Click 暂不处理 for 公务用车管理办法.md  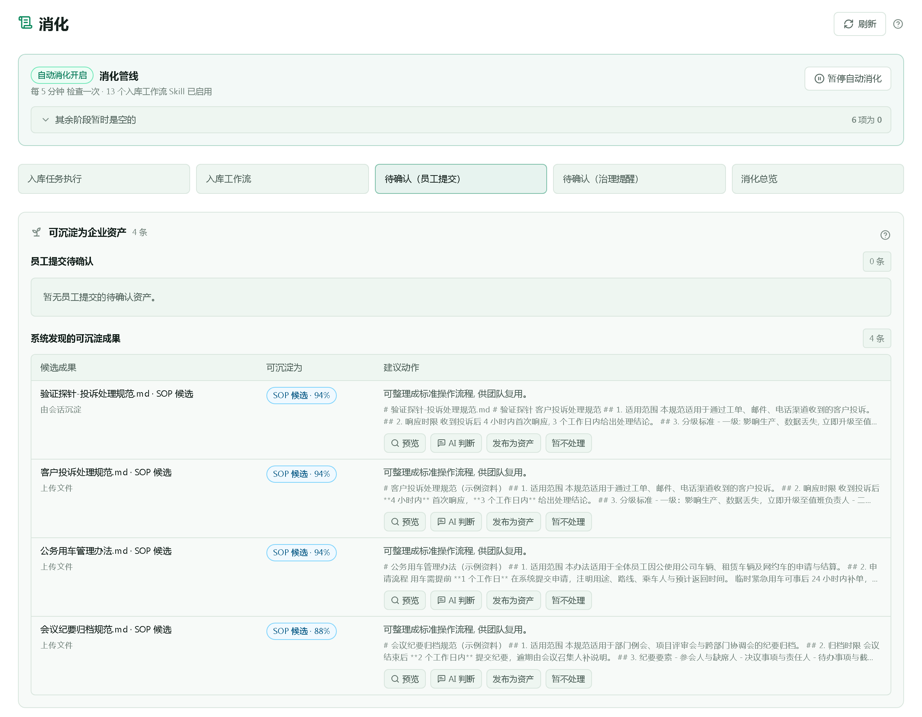[568, 600]
